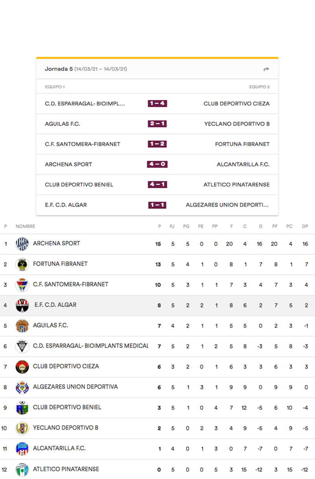Click the Aguilas F.C. team crest

[22, 326]
